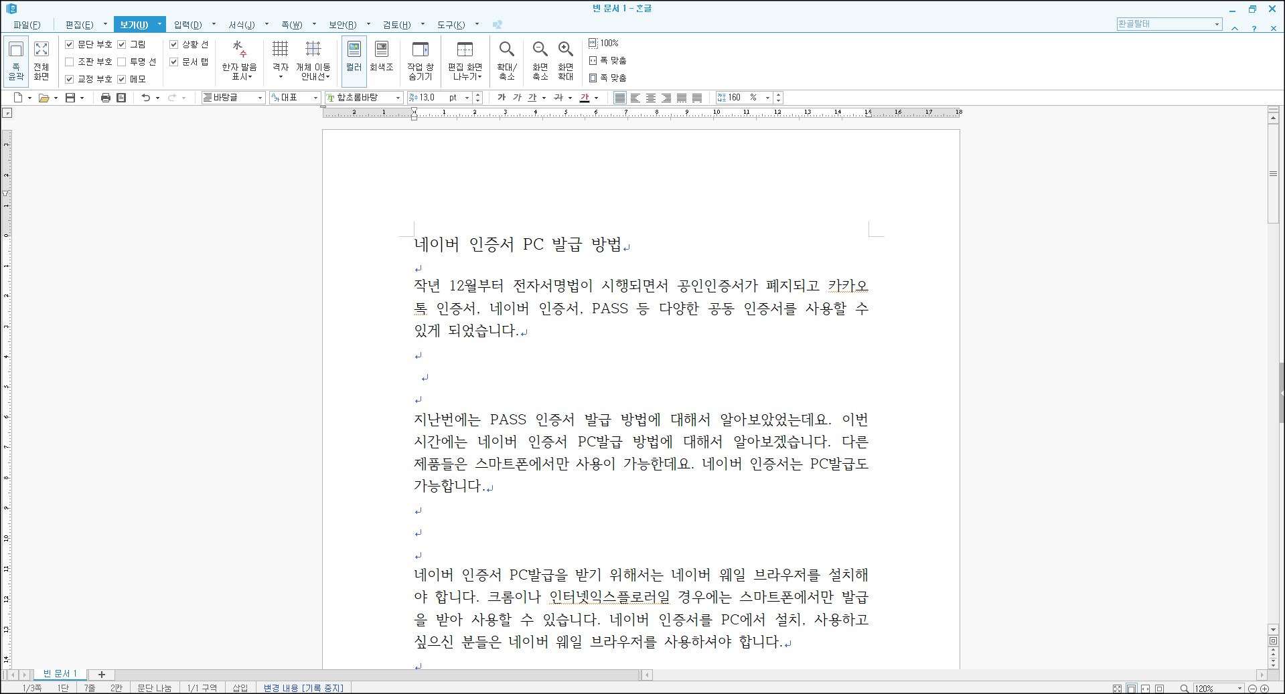Open the 보안 menu
Screen dimensions: 1285x694
343,25
